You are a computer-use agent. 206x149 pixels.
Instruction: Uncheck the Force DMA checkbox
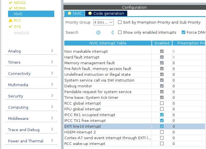pyautogui.click(x=183, y=32)
